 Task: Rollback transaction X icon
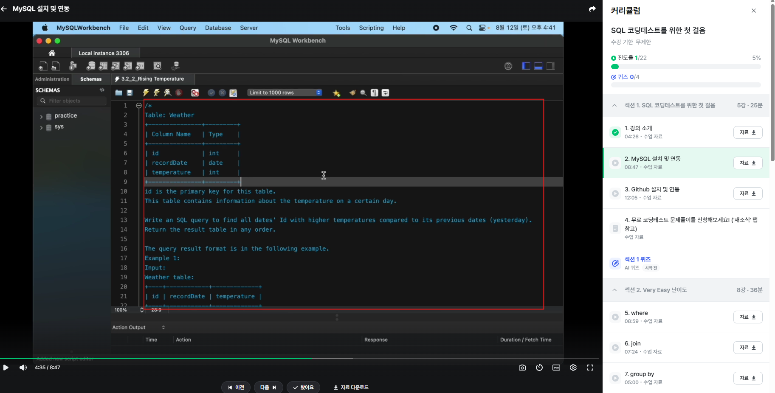222,93
